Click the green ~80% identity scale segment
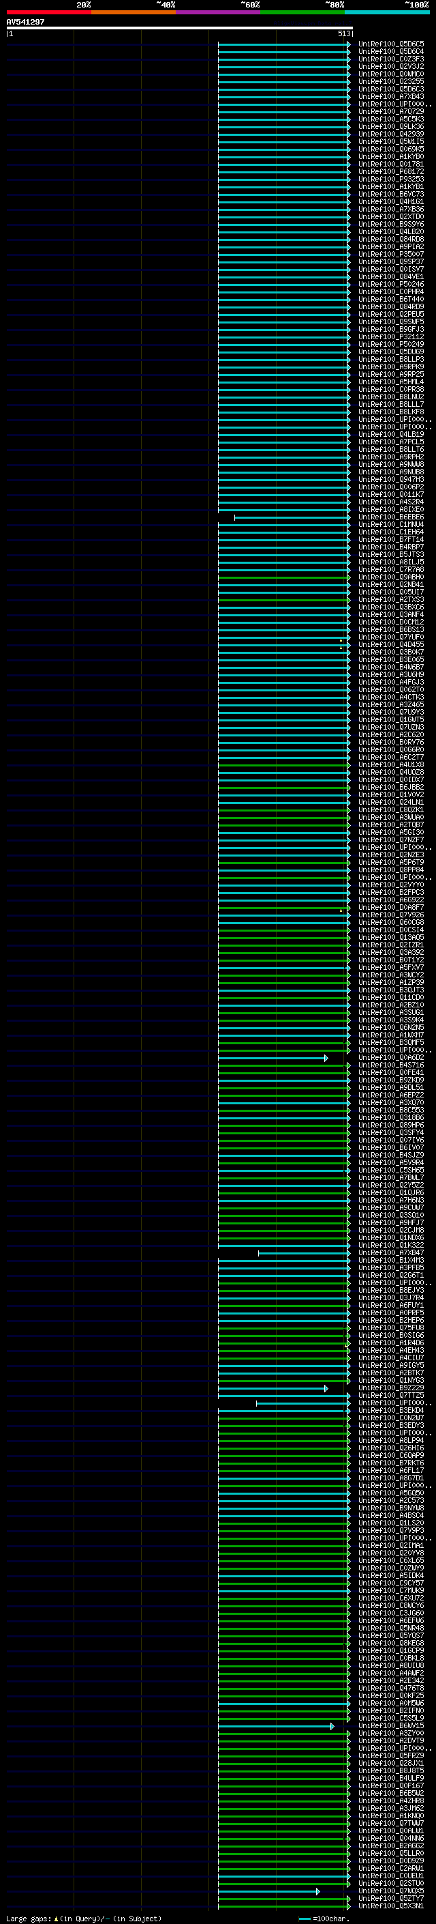 pyautogui.click(x=302, y=12)
